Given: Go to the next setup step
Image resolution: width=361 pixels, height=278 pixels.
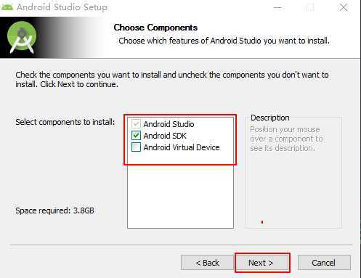Looking at the screenshot, I should pyautogui.click(x=262, y=263).
